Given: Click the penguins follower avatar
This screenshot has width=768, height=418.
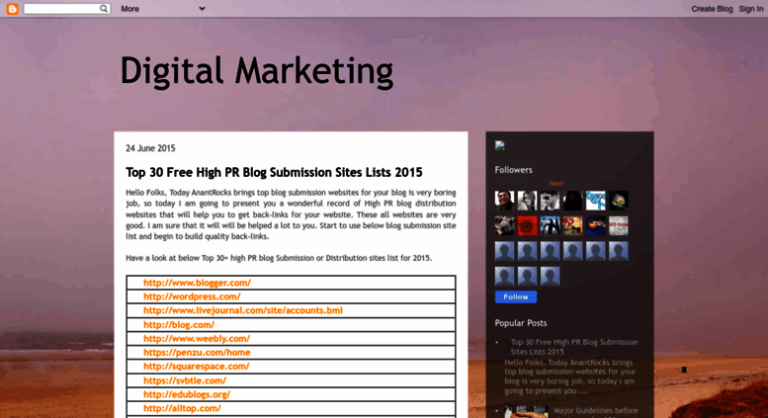Looking at the screenshot, I should click(x=550, y=225).
